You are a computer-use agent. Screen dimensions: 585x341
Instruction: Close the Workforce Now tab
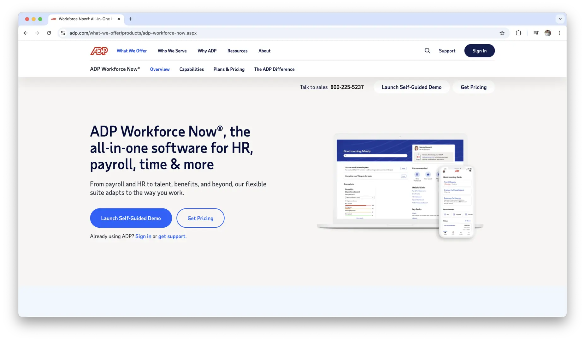[x=119, y=19]
